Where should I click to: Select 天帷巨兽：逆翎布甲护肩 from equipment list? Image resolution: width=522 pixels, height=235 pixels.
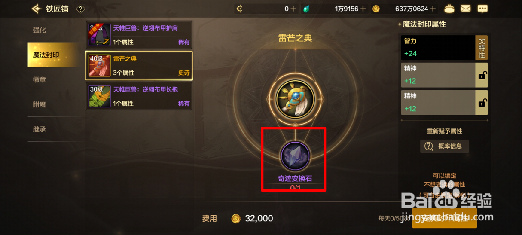coord(139,35)
